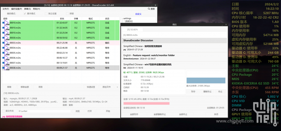The image size is (281, 131).
Task: Uncheck the 00038.m2ts row checkbox
Action: click(x=3, y=68)
